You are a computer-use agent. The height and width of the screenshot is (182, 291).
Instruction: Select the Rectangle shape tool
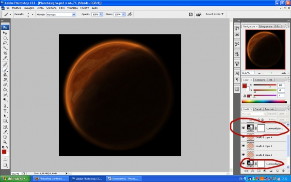[x=5, y=121]
